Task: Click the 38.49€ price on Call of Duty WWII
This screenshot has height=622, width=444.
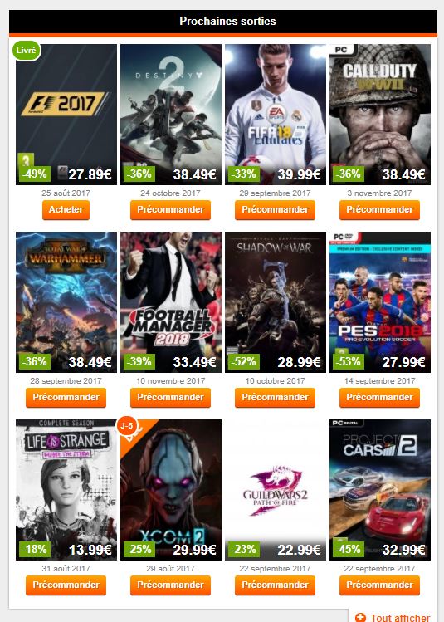Action: point(403,174)
